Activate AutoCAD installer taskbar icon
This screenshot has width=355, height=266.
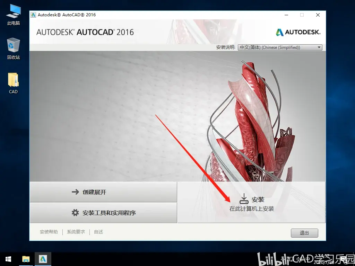pos(43,259)
